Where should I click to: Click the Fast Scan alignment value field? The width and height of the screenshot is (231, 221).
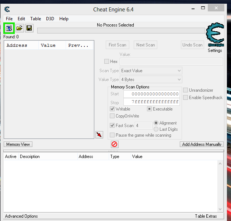coord(143,126)
